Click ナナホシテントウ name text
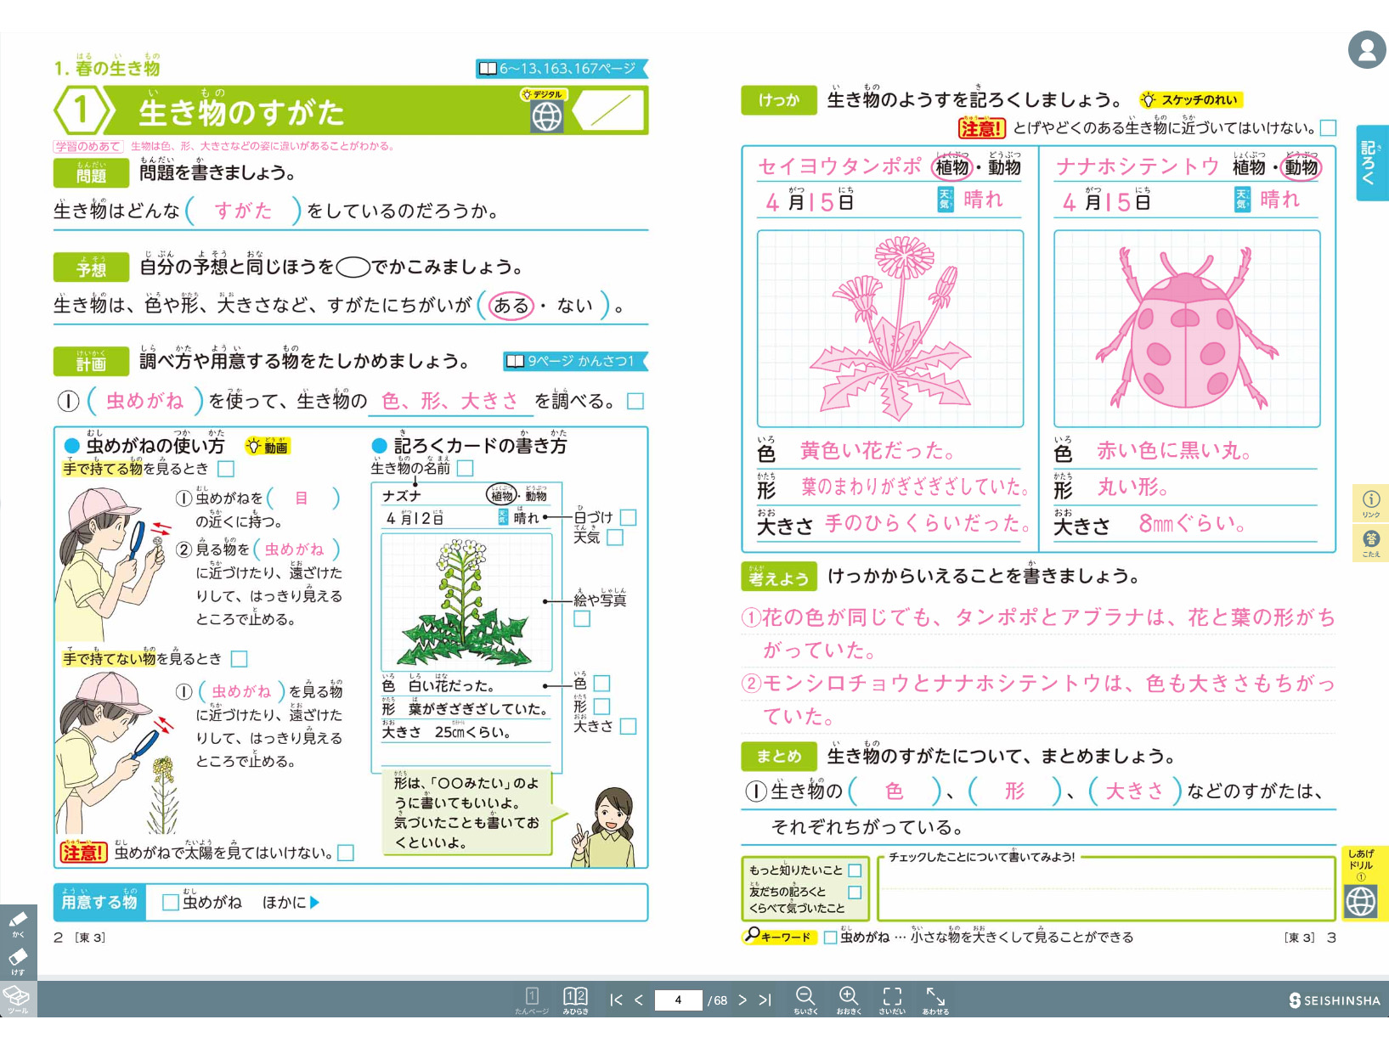 coord(1138,166)
